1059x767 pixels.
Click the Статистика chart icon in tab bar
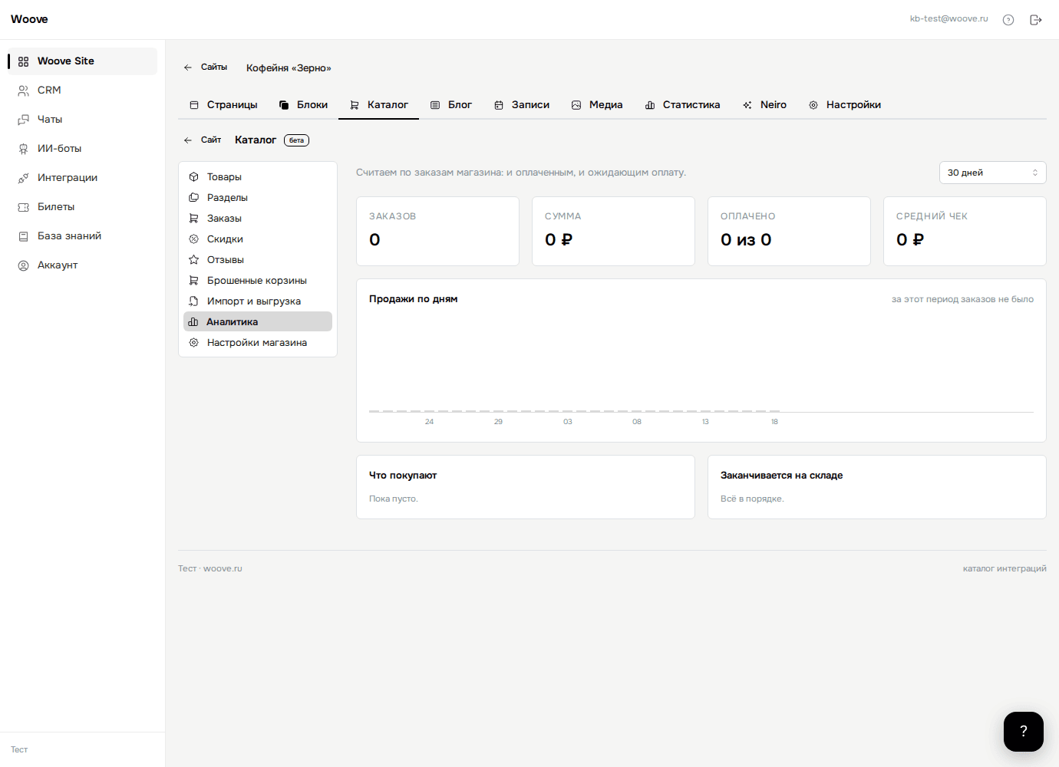(650, 105)
